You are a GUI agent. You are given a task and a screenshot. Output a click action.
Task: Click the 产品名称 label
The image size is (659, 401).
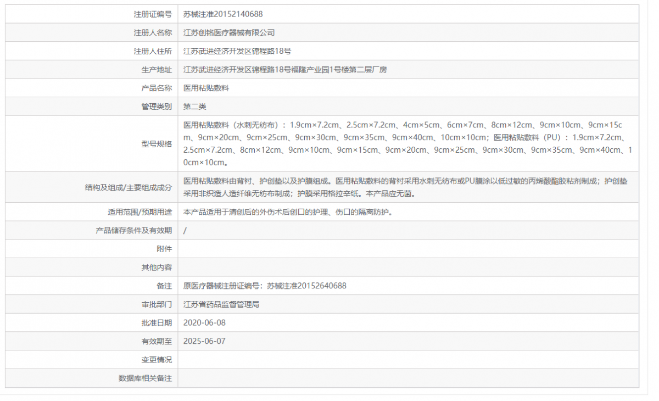click(157, 88)
